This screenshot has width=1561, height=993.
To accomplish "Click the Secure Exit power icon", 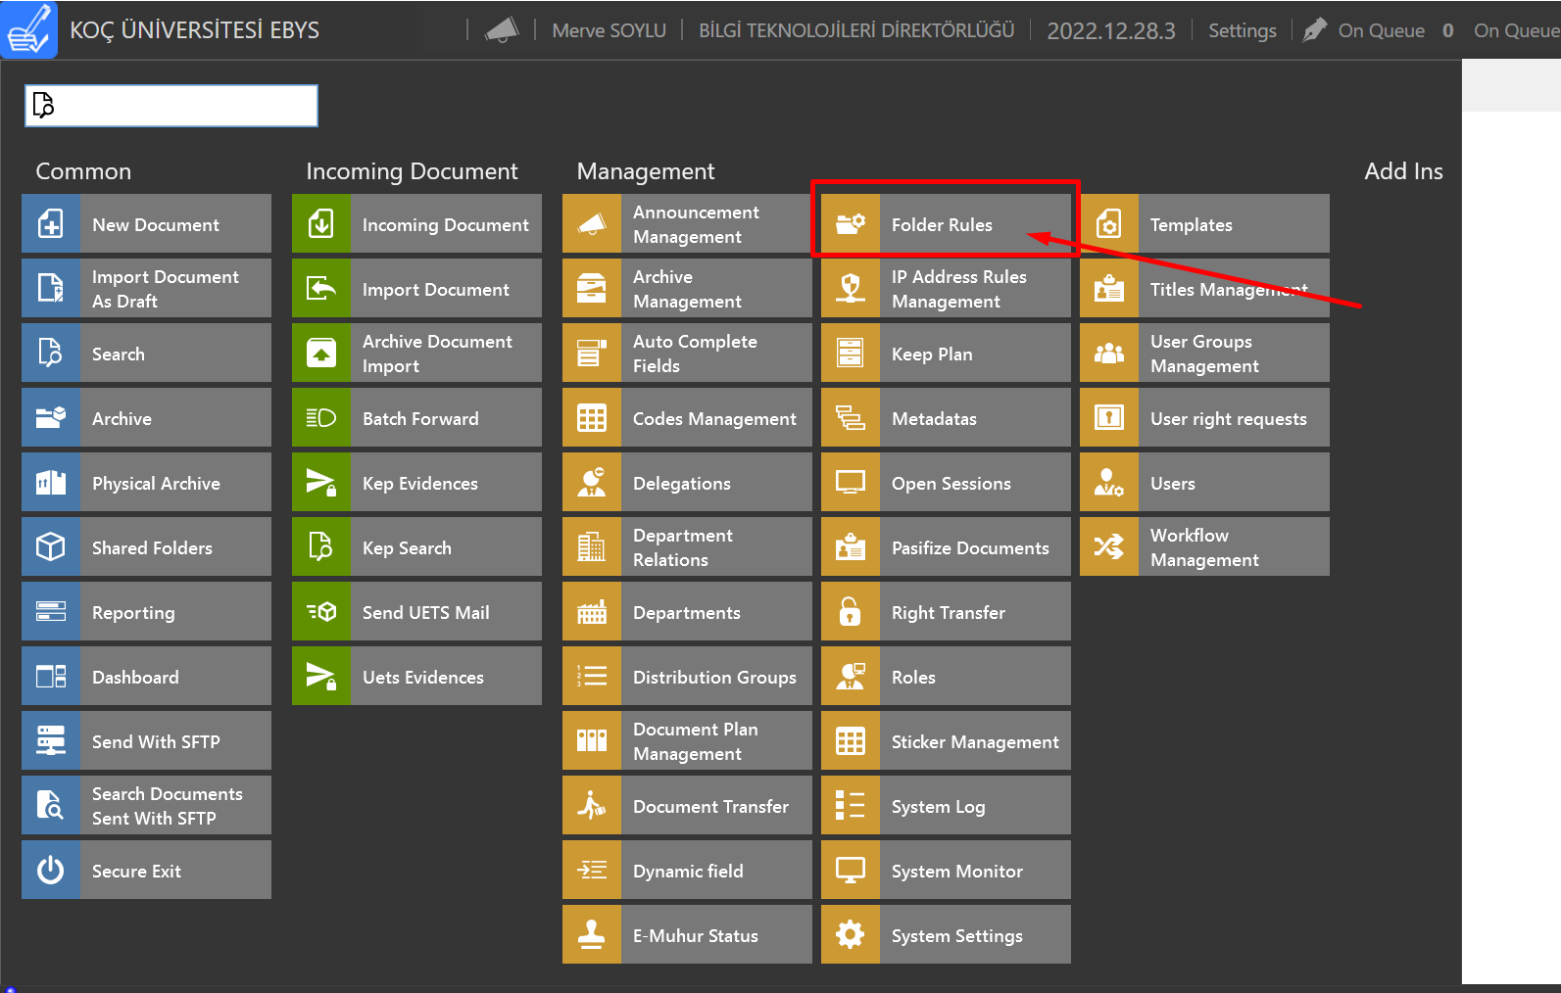I will pos(50,871).
